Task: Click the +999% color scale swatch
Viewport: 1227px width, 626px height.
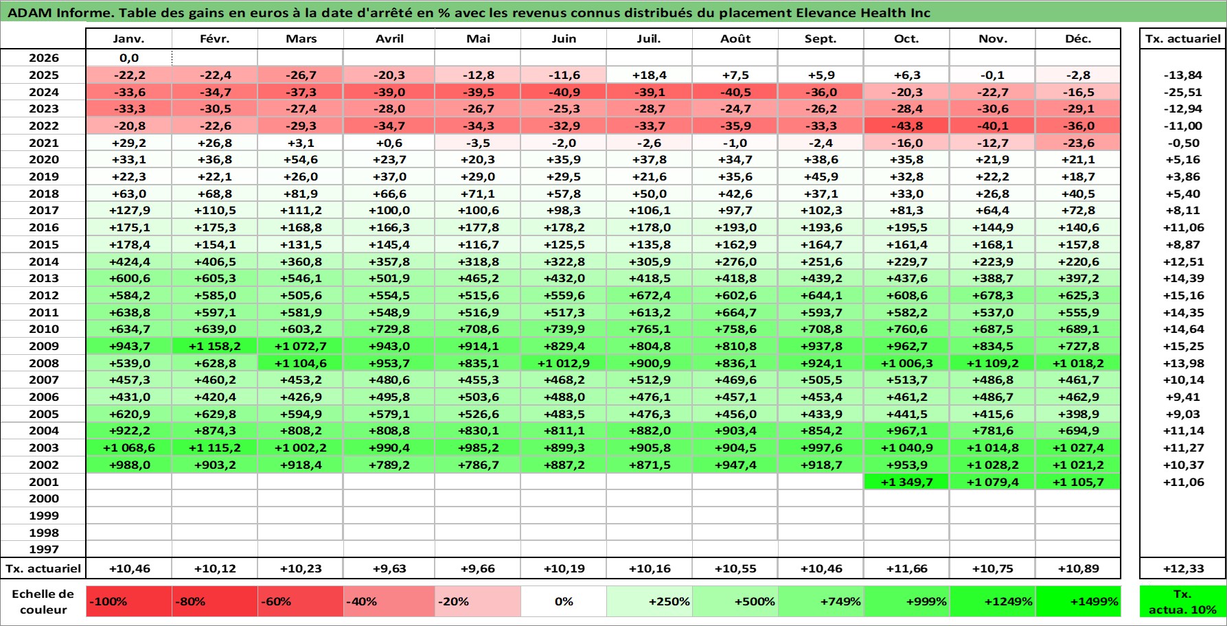Action: click(907, 601)
